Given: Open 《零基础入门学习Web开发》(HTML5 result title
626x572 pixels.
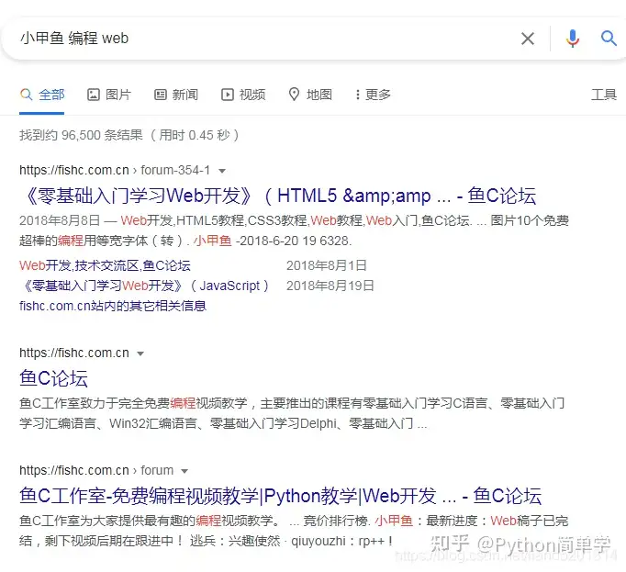Looking at the screenshot, I should coord(278,196).
